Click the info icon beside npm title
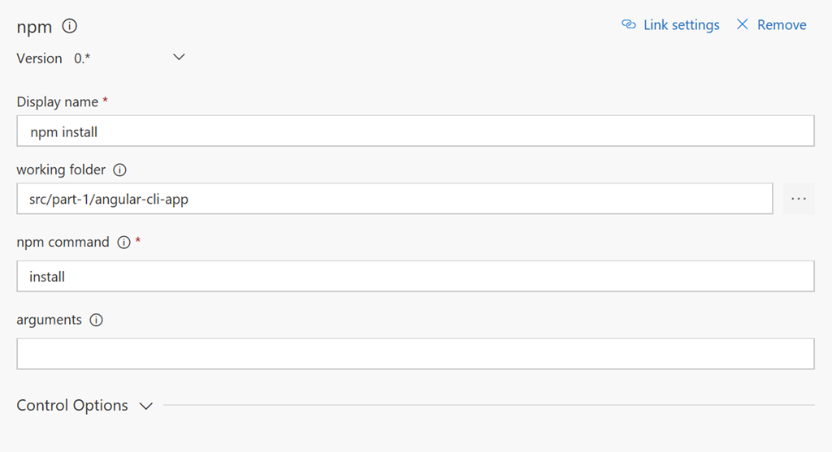The height and width of the screenshot is (452, 832). (70, 26)
